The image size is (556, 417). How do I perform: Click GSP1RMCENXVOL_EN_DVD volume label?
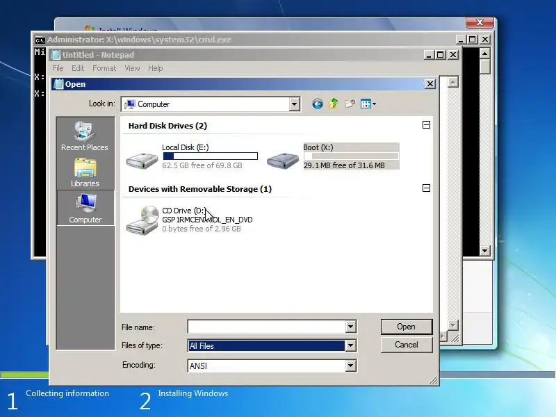[x=207, y=220]
